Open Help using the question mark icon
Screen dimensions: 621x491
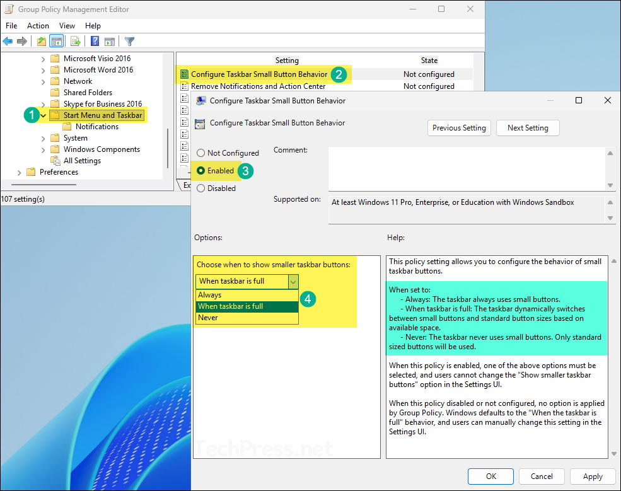click(95, 42)
